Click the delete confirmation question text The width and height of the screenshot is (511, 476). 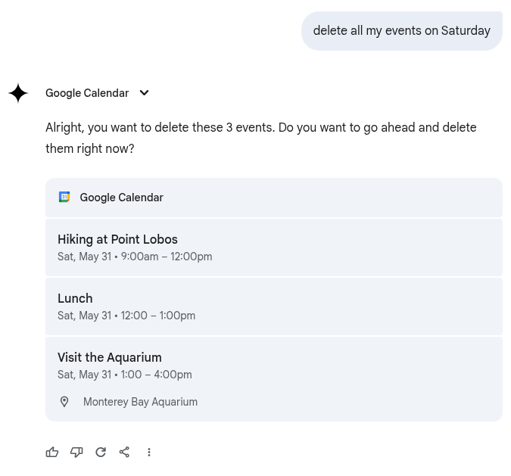[260, 138]
